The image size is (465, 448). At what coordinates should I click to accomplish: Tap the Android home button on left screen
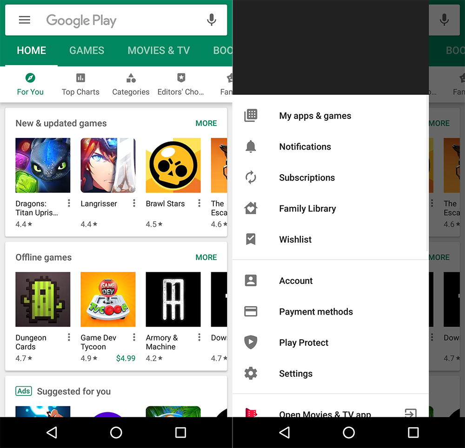pyautogui.click(x=116, y=433)
